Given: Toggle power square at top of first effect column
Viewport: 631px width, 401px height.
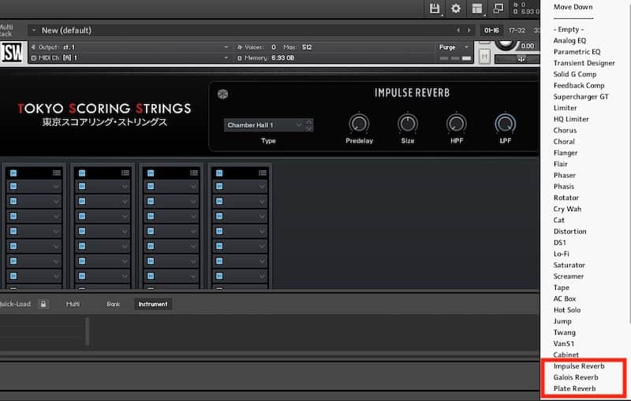Looking at the screenshot, I should pyautogui.click(x=13, y=173).
